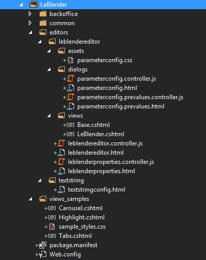Click the sample_styles.css file icon
This screenshot has height=260, width=206.
click(52, 227)
